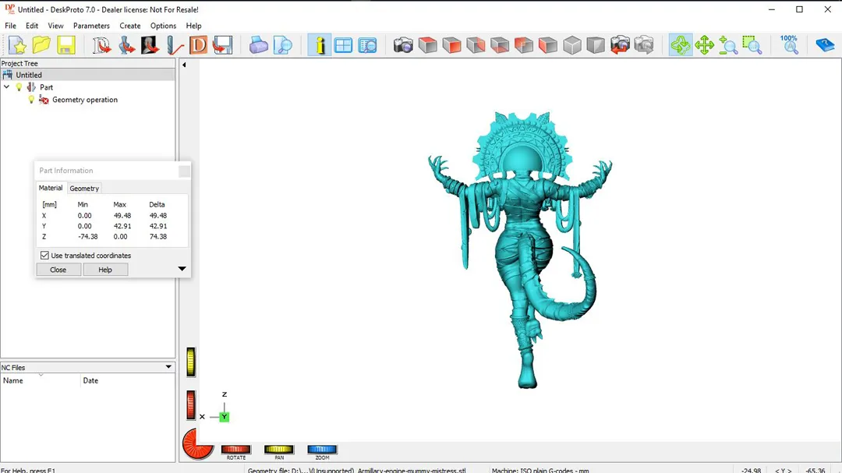Click the Write NC file floppy-arrow icon
The height and width of the screenshot is (473, 842).
(x=222, y=46)
